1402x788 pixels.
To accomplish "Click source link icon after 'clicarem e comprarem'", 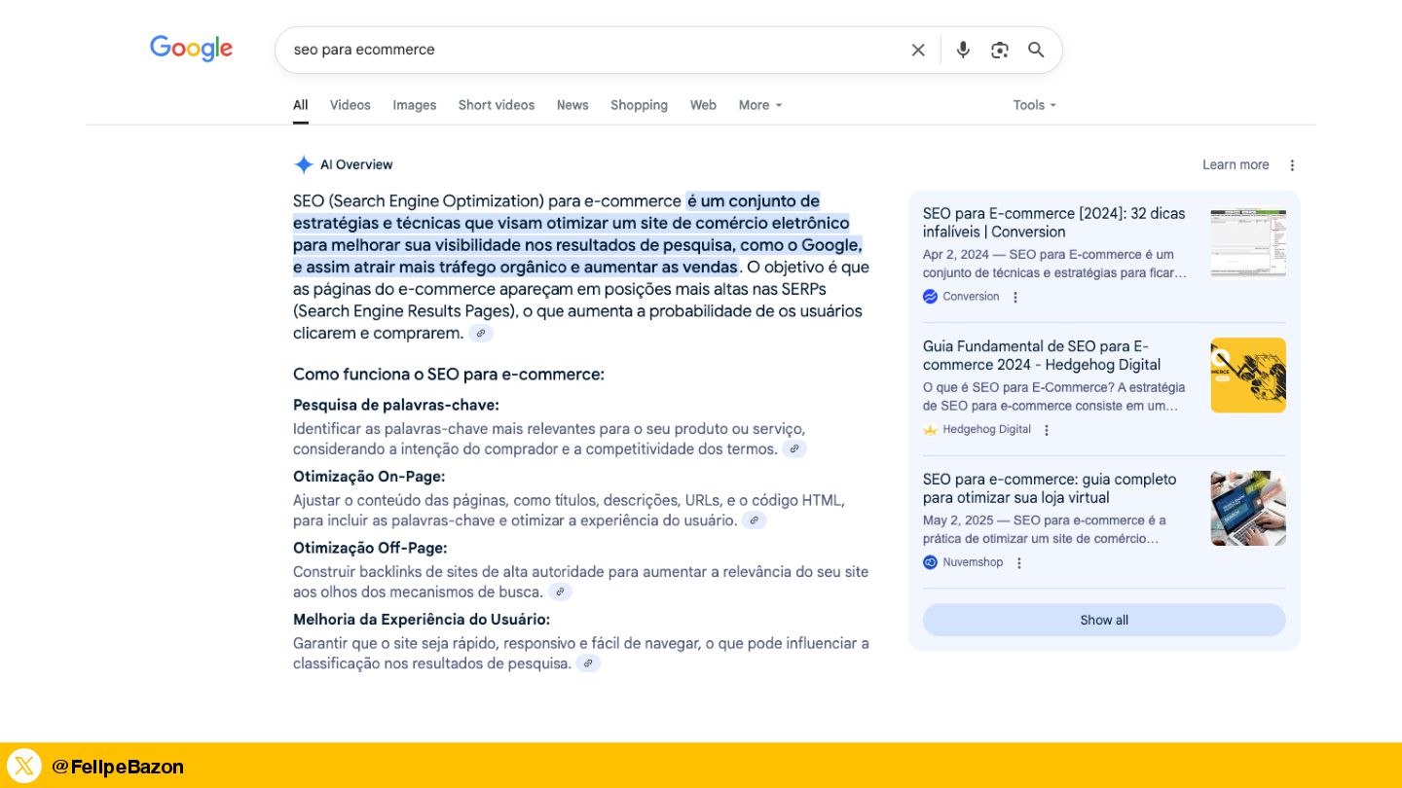I will pos(481,334).
